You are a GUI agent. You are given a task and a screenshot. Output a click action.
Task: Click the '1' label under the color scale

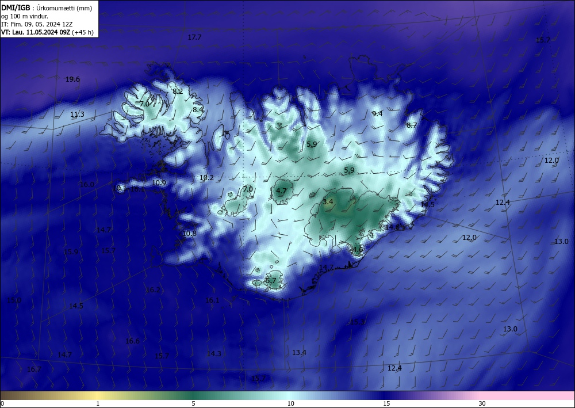point(98,404)
